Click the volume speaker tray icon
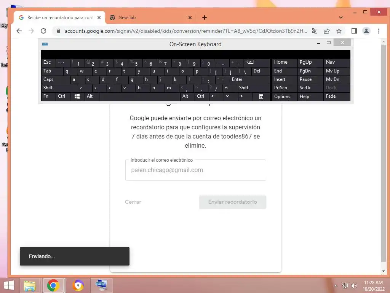 tap(354, 286)
